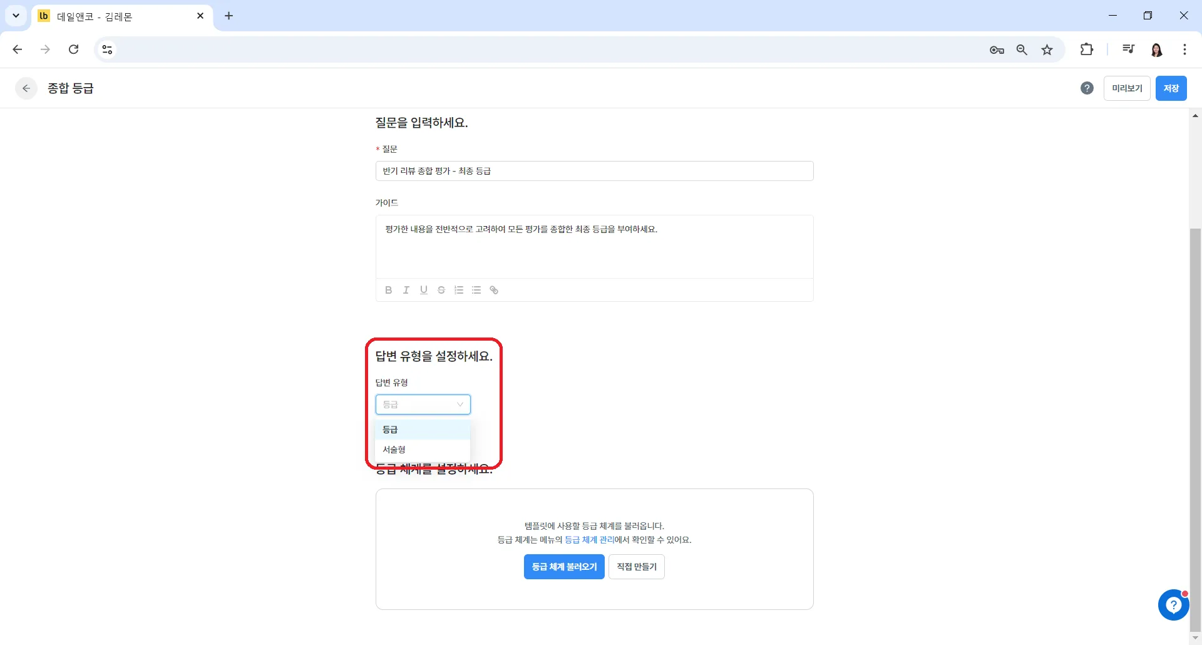This screenshot has width=1202, height=645.
Task: Select 등급 option in dropdown list
Action: pos(423,430)
